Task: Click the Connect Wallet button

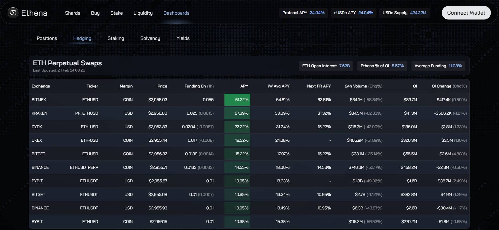Action: 466,13
